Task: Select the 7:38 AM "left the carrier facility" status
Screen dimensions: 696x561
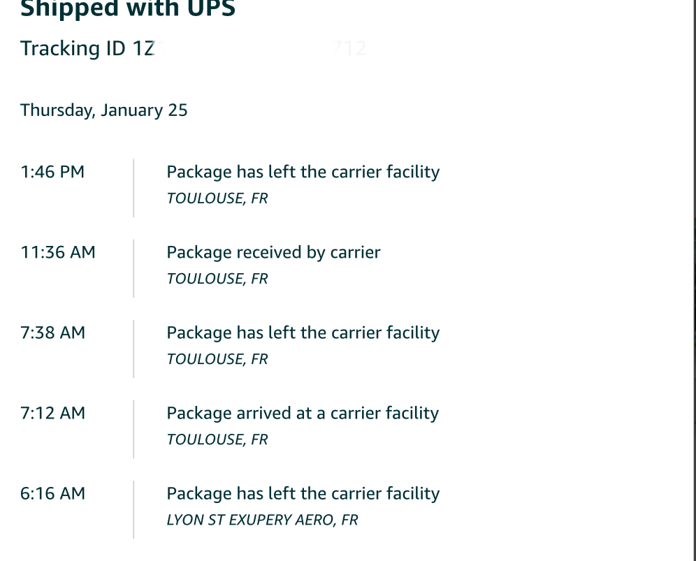Action: pos(303,333)
